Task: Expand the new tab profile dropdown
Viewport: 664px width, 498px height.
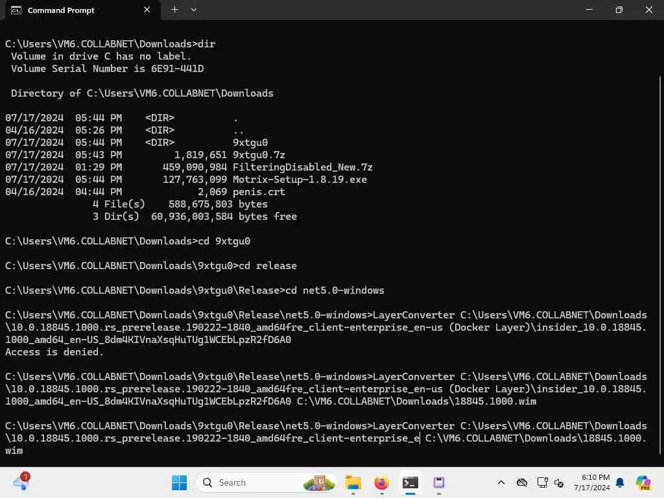Action: click(x=193, y=10)
